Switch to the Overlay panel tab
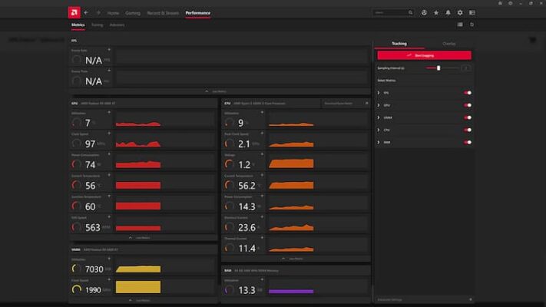 (448, 44)
